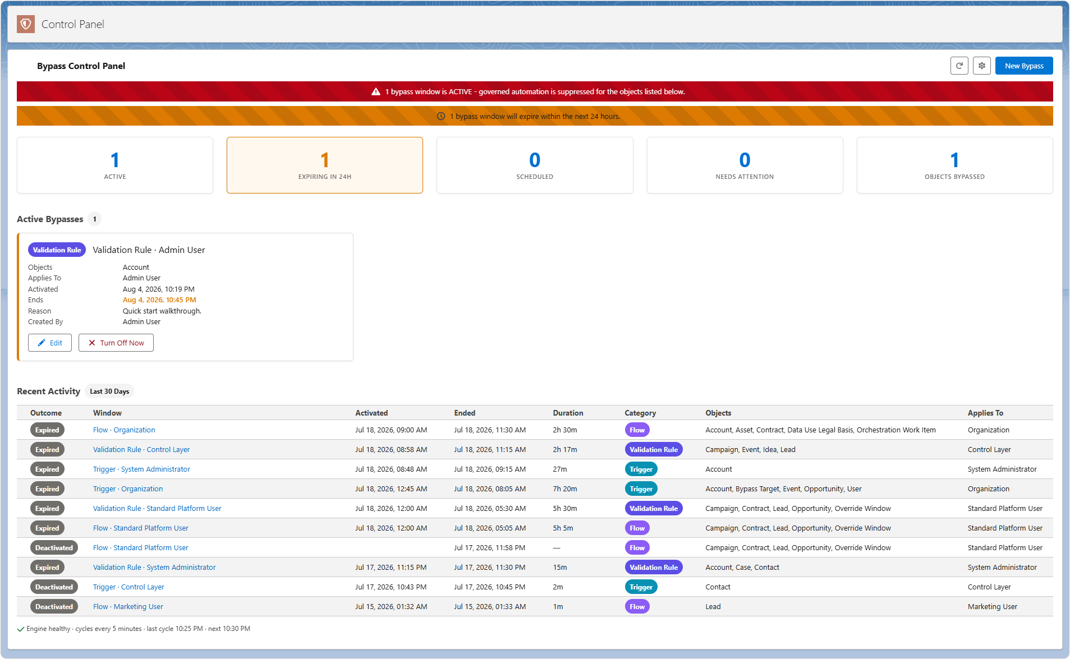Click the Category column header
Screen dimensions: 1070x659
point(640,413)
